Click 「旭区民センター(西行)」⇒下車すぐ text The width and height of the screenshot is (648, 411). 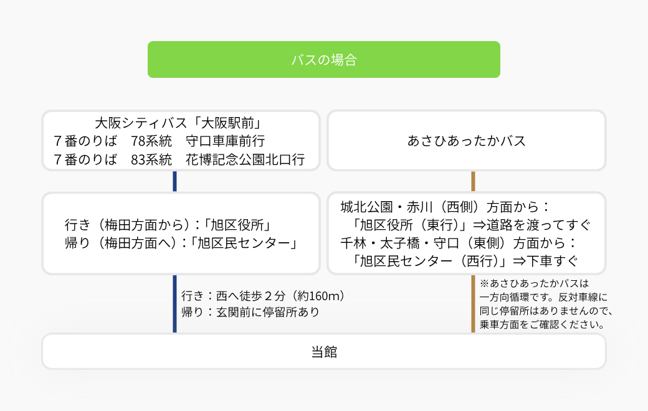click(462, 261)
